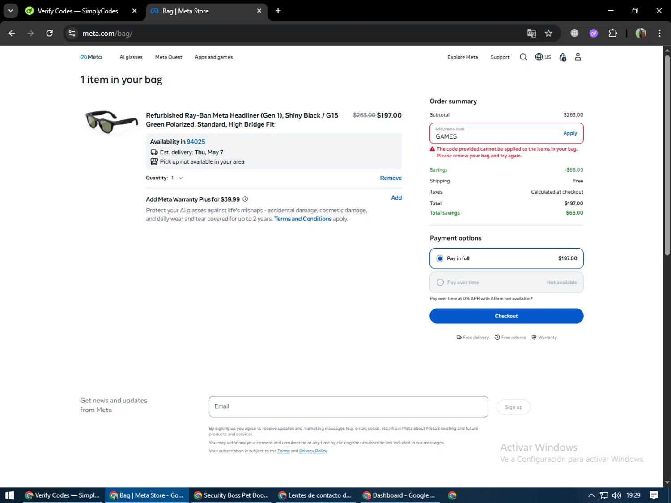This screenshot has width=671, height=503.
Task: Click the Free returns label
Action: point(510,338)
